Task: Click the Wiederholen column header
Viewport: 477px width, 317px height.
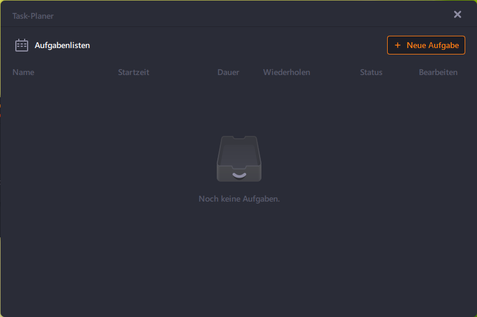Action: (287, 72)
